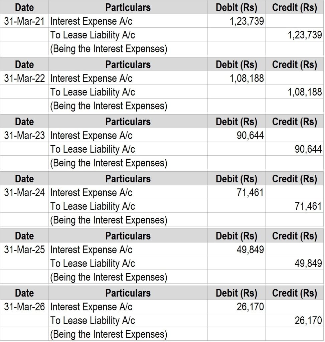This screenshot has width=325, height=342.
Task: Click the Particulars header above the 31-Mar-21 entry
Action: pos(128,7)
